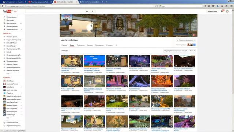Click the Добавить видео upload button
This screenshot has width=234, height=132.
212,11
